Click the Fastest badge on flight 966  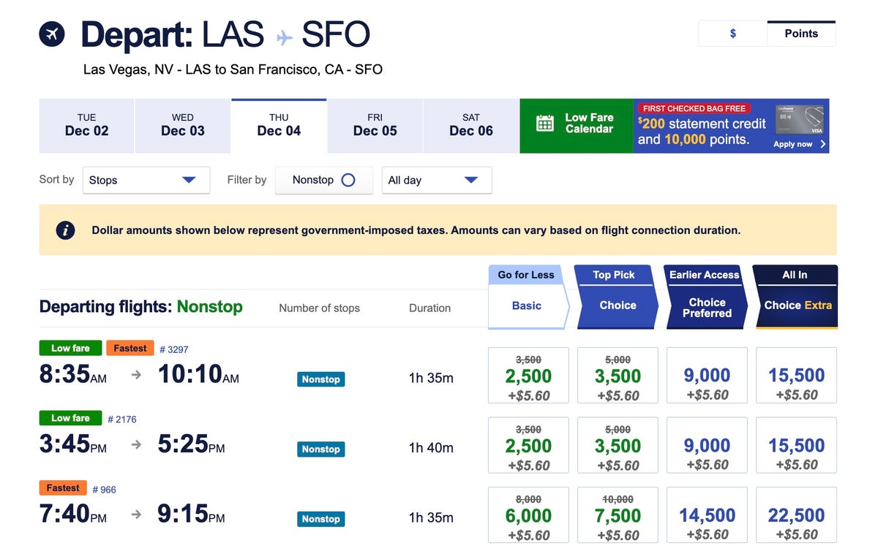pos(63,488)
